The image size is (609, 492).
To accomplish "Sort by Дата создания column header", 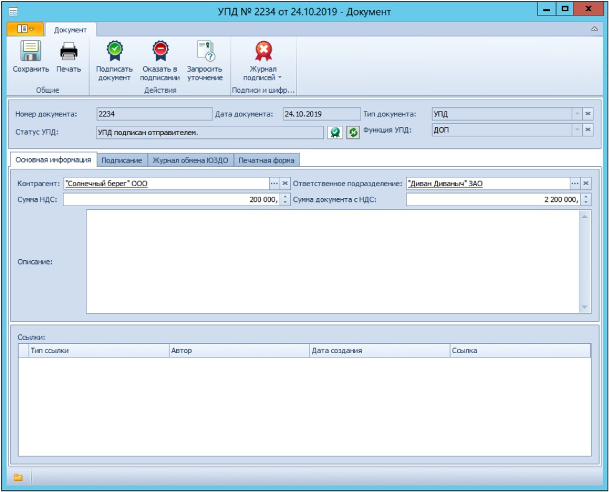I will [x=379, y=350].
